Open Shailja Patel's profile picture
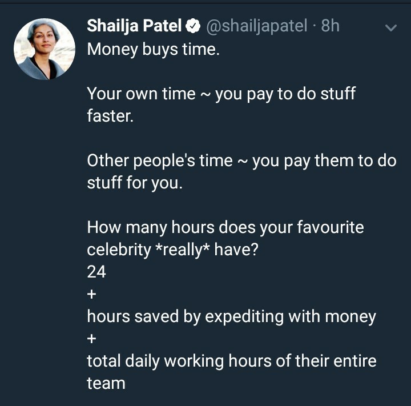Screen dimensions: 411x406 tap(45, 49)
